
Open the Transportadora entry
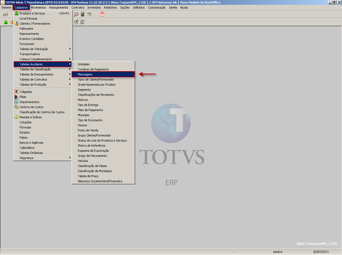43,54
